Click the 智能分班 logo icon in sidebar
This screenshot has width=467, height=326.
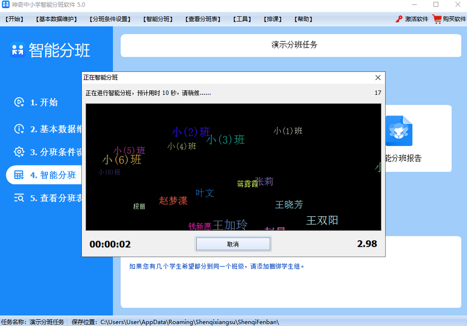point(18,50)
